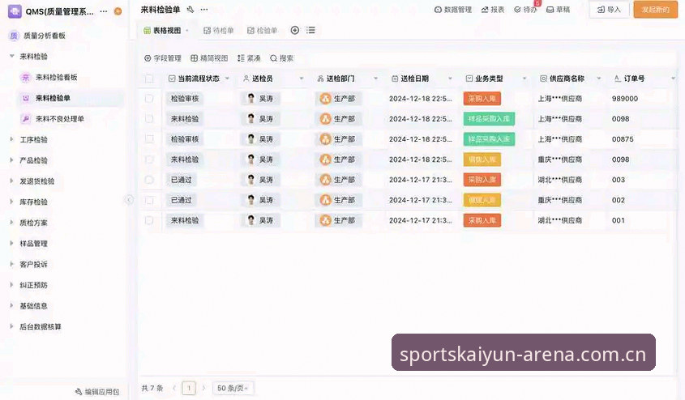Check the row with order 001
The image size is (685, 400).
(149, 220)
